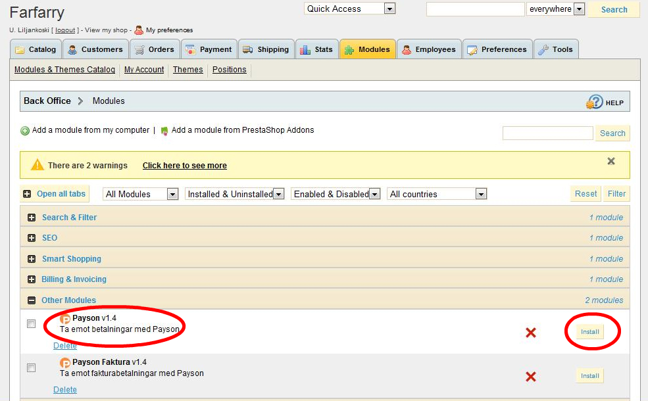This screenshot has width=648, height=401.
Task: Click the Back Office breadcrumb
Action: pyautogui.click(x=47, y=101)
